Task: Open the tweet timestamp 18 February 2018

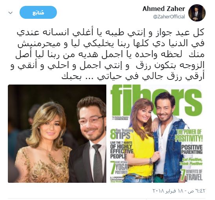Action: pyautogui.click(x=179, y=191)
